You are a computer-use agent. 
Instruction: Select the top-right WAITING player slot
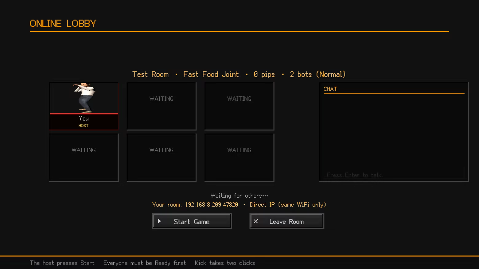(239, 106)
